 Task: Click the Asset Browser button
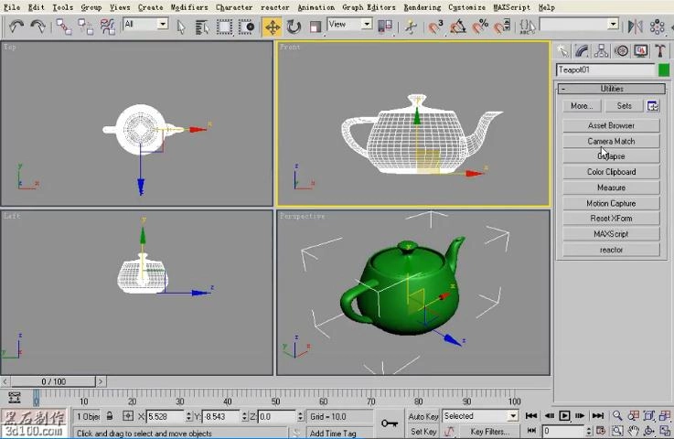[611, 125]
